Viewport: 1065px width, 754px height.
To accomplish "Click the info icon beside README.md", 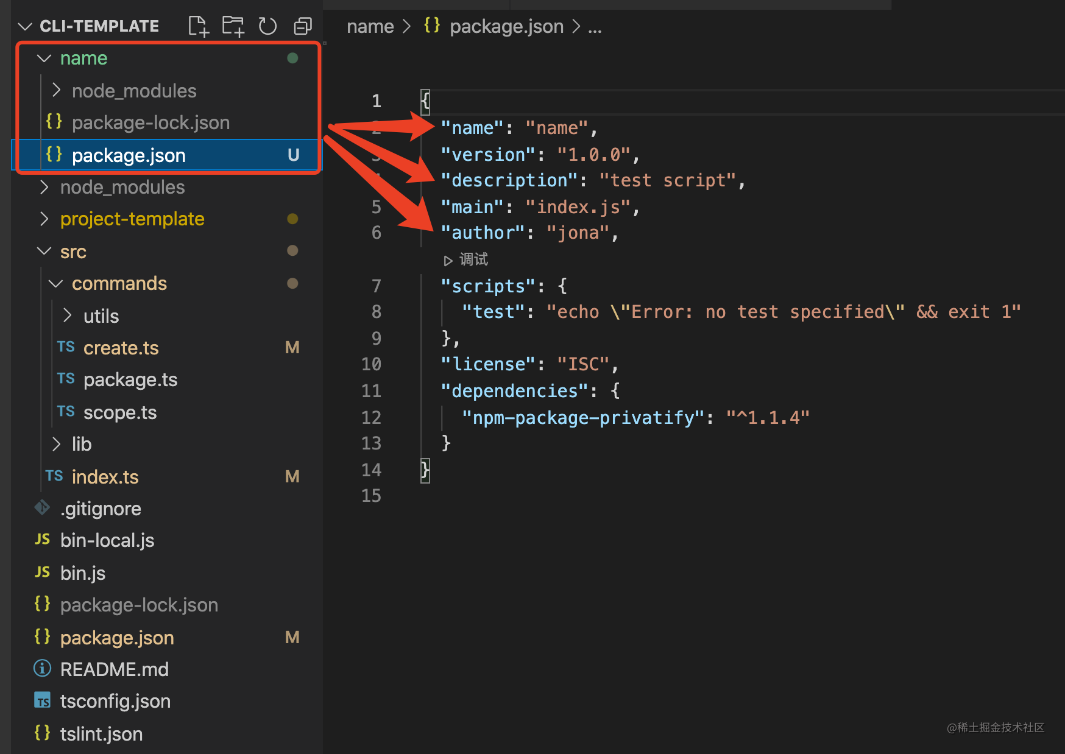I will click(x=42, y=669).
